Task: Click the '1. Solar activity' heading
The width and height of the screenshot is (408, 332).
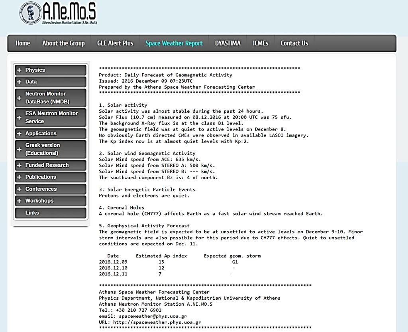Action: click(123, 105)
